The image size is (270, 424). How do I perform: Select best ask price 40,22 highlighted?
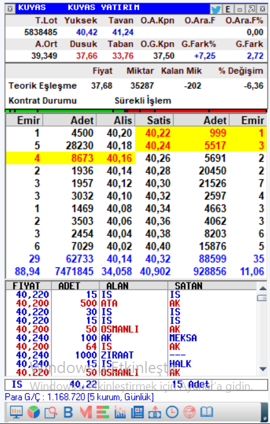point(158,133)
